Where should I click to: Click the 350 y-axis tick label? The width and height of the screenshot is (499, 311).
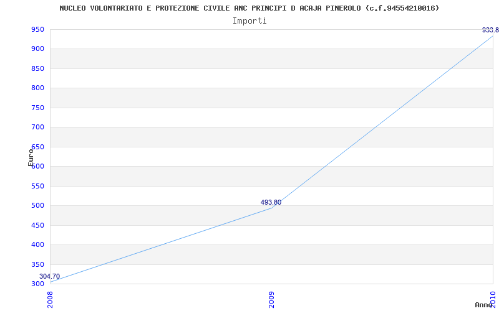37,264
